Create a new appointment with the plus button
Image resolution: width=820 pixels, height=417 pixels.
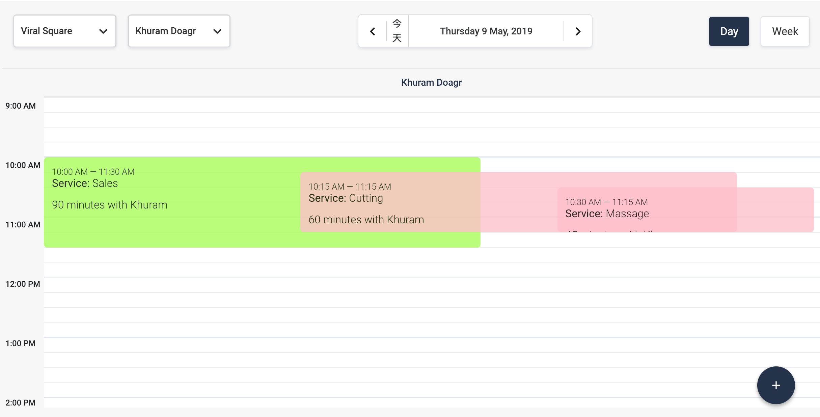point(775,385)
